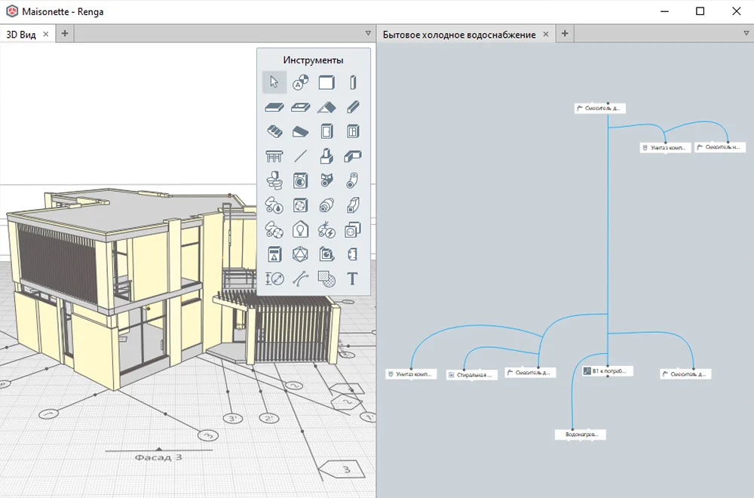This screenshot has width=754, height=498.
Task: Add new tab next to 3D Вид
Action: coord(65,34)
